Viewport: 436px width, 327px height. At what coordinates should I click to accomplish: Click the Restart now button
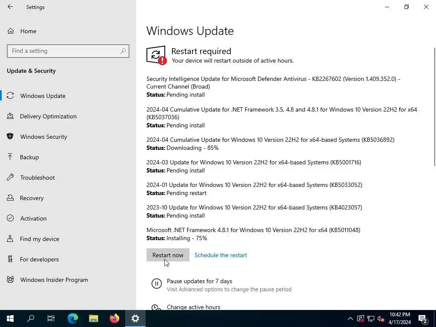168,255
